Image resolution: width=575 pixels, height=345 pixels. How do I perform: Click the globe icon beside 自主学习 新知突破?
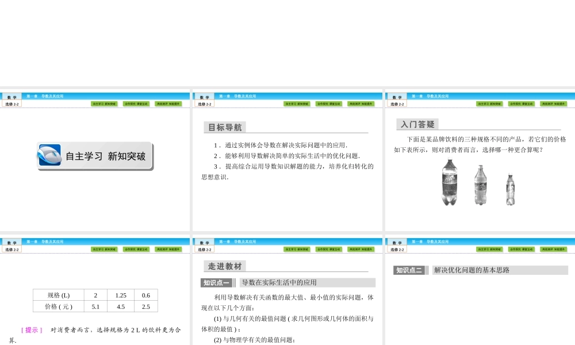(51, 155)
